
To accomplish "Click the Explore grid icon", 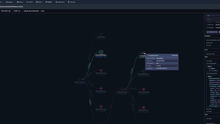I will tap(7, 2).
